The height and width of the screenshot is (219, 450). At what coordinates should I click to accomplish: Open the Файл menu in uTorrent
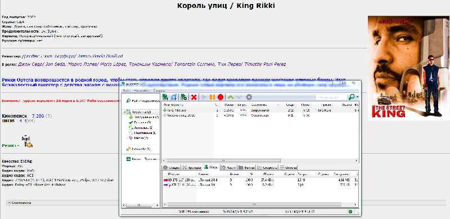click(126, 90)
